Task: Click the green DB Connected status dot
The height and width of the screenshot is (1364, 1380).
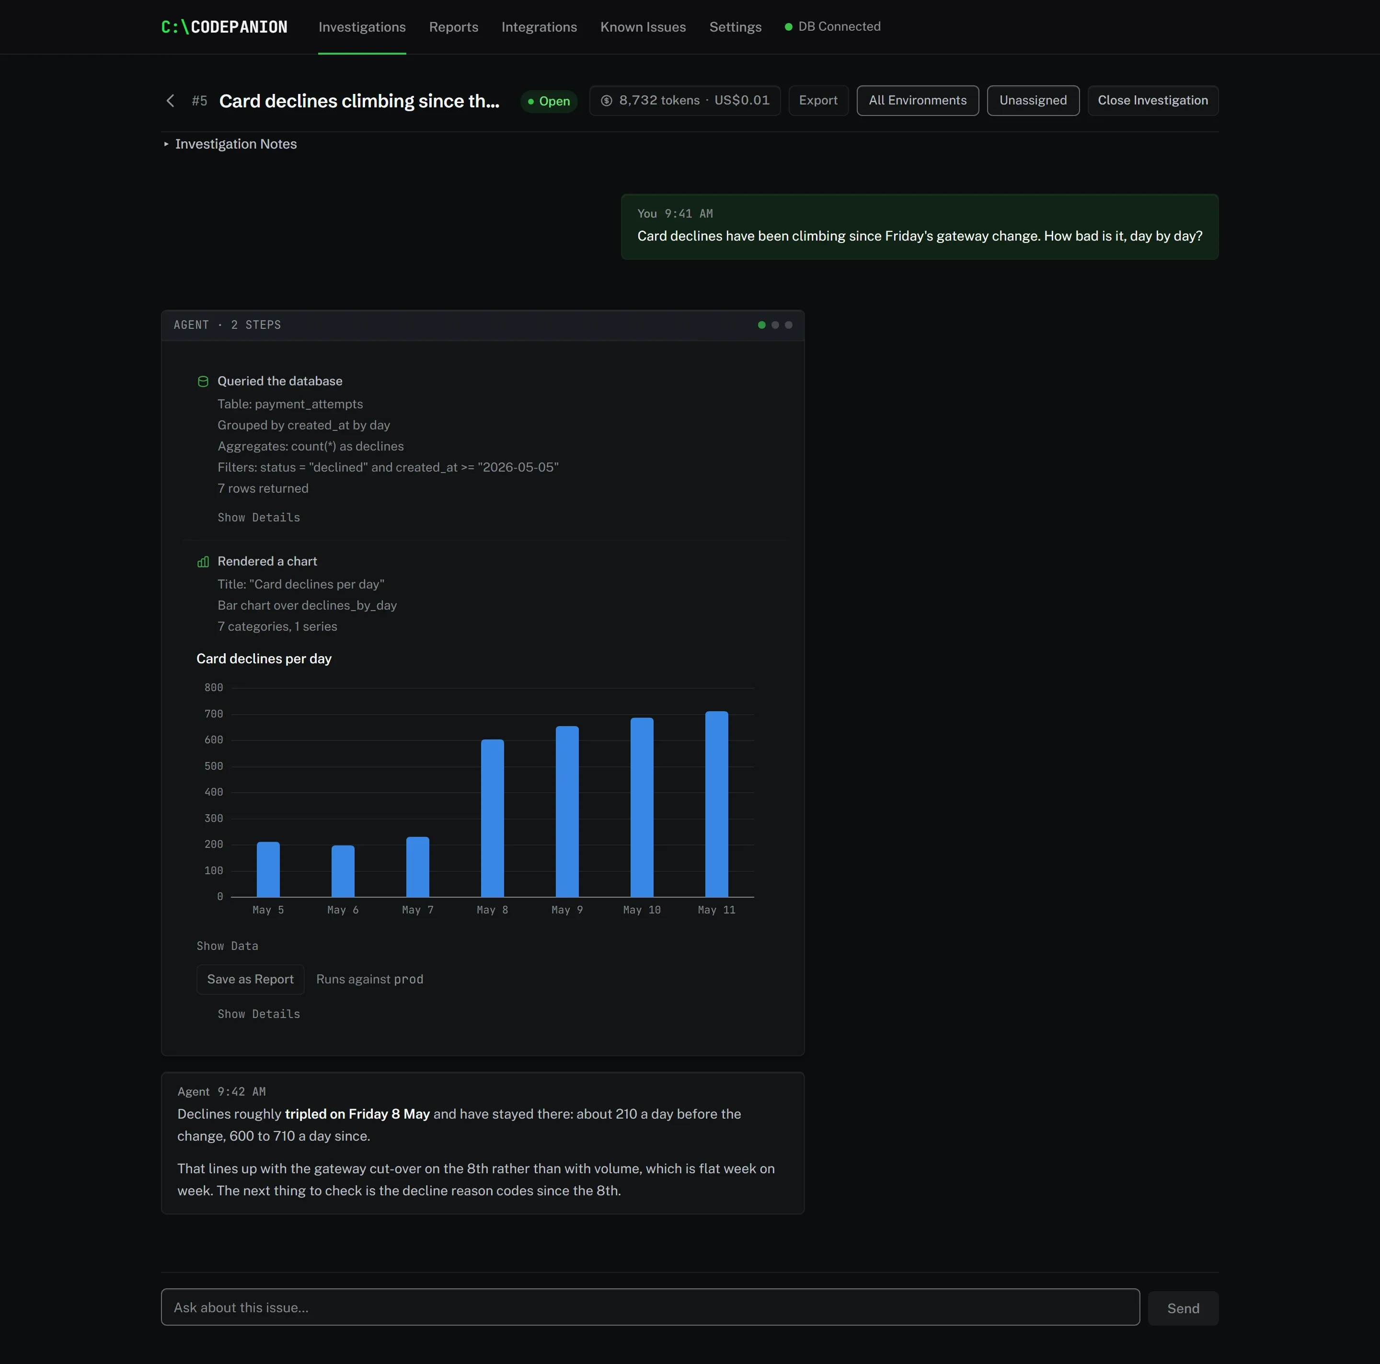Action: click(789, 27)
